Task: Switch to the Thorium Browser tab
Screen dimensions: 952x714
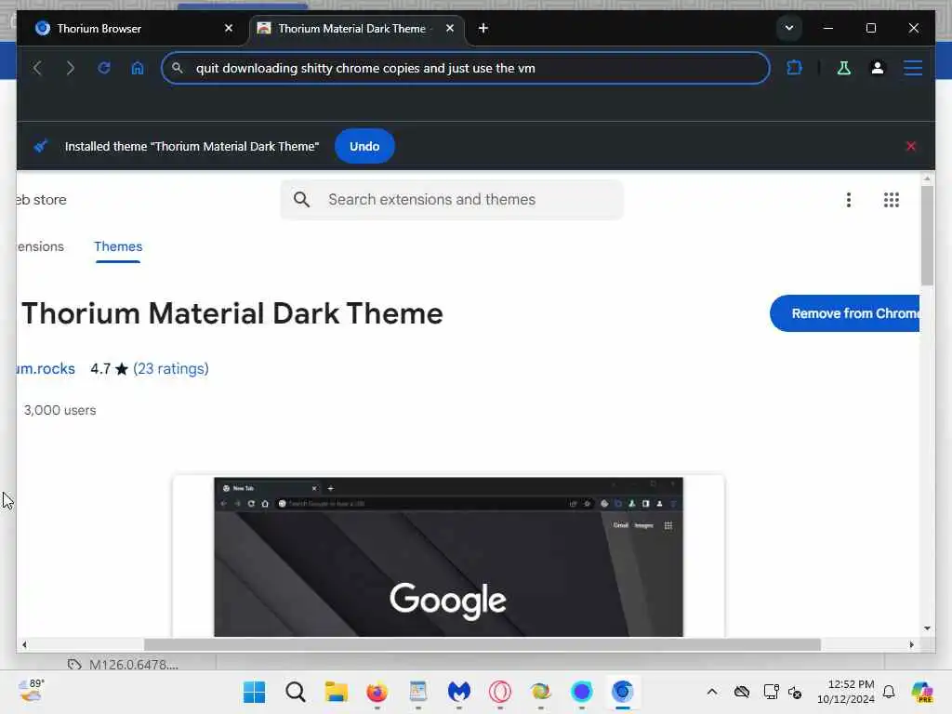Action: (134, 29)
